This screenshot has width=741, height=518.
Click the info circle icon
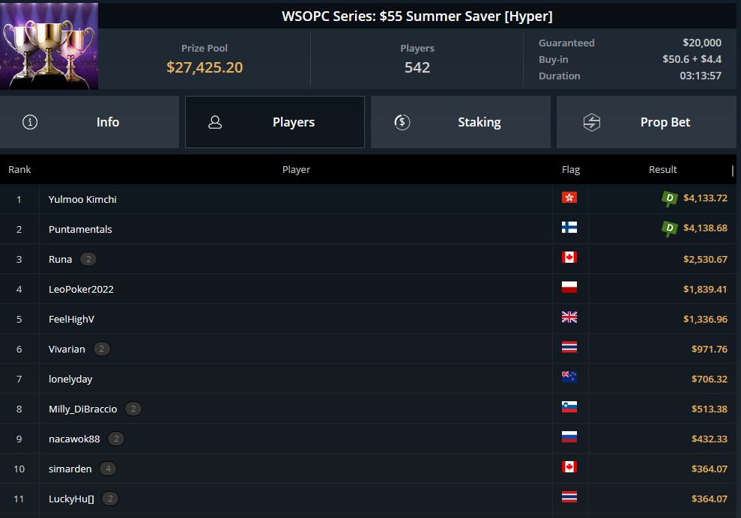[30, 122]
